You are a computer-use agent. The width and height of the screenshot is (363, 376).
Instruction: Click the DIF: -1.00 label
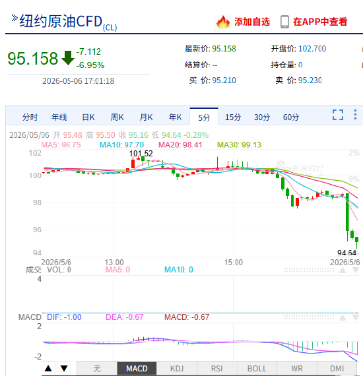tap(64, 317)
